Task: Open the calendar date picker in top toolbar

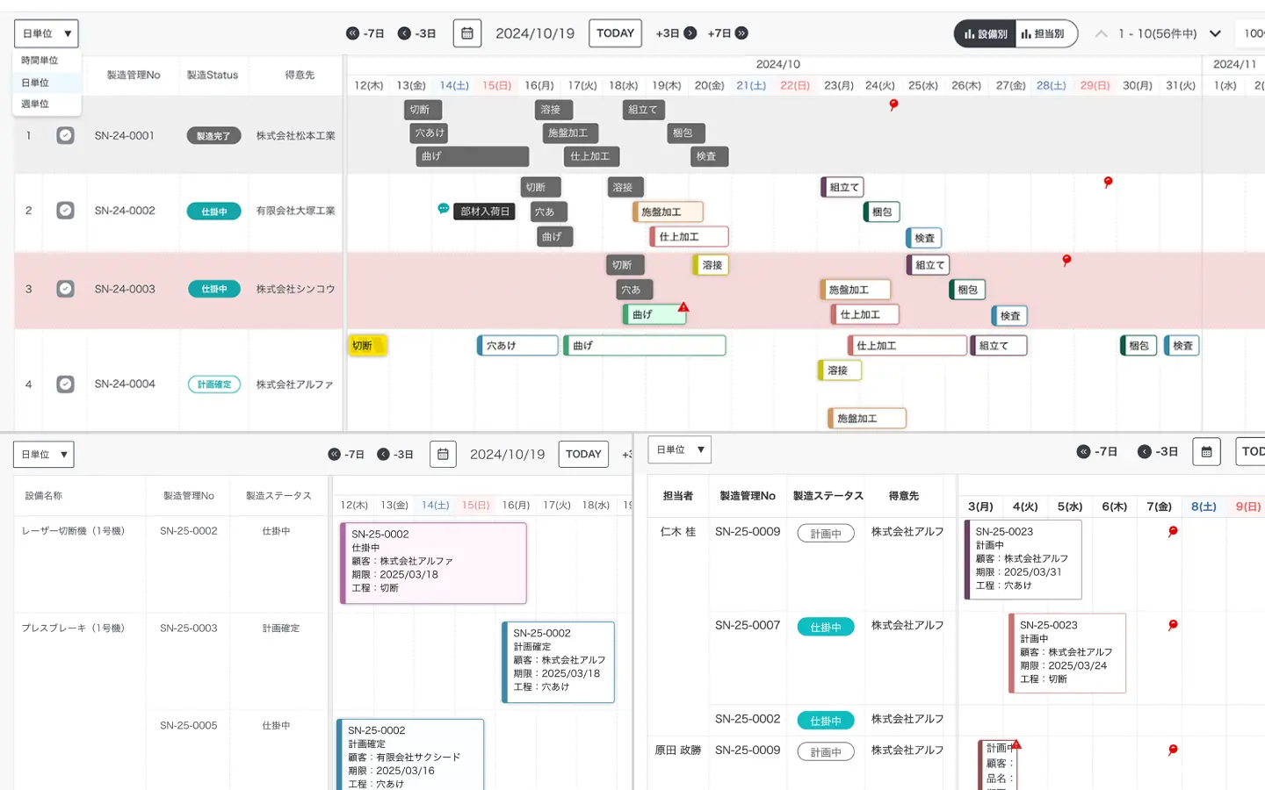Action: (467, 33)
